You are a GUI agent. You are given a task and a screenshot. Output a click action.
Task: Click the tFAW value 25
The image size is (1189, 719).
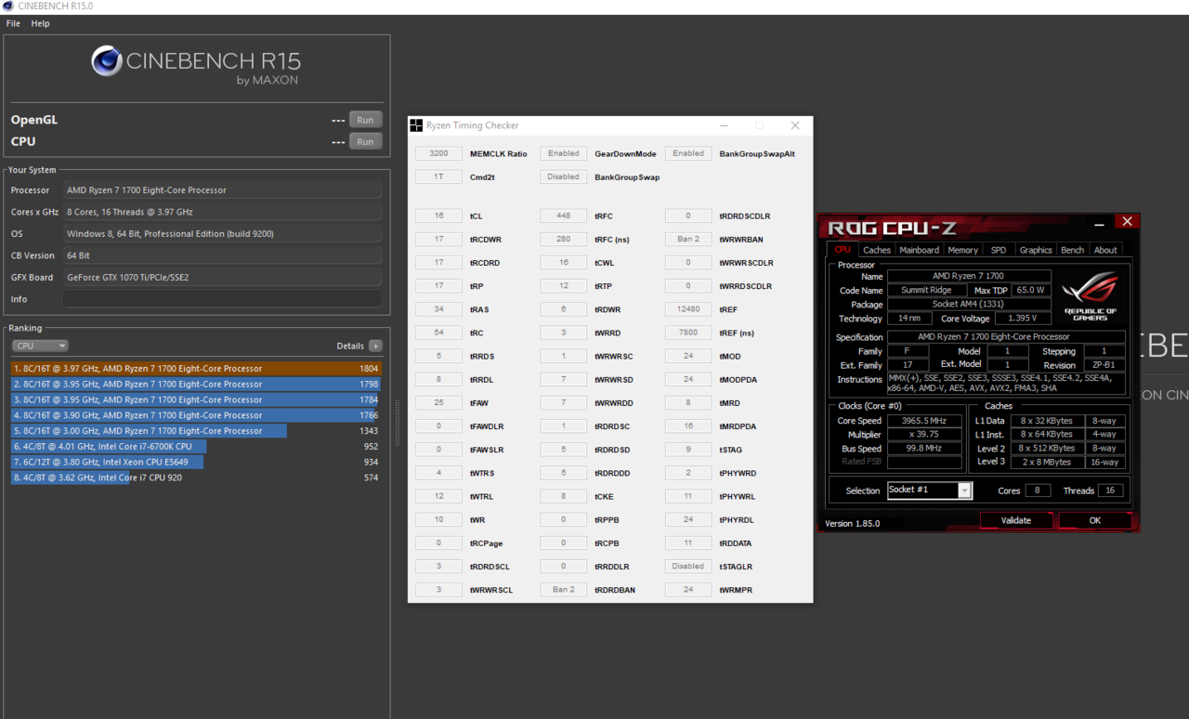[438, 402]
